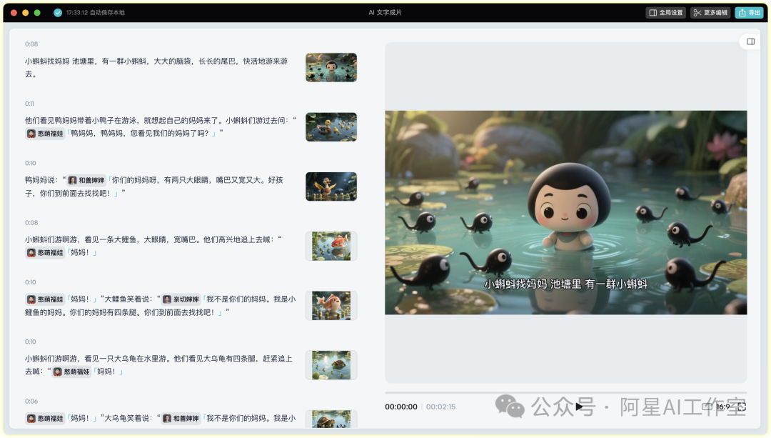
Task: Open the 16:9 aspect ratio selector
Action: 717,407
